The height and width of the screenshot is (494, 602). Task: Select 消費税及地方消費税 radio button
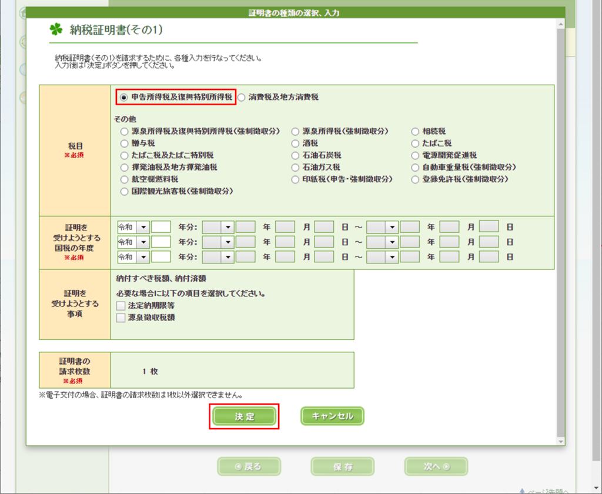pos(242,97)
